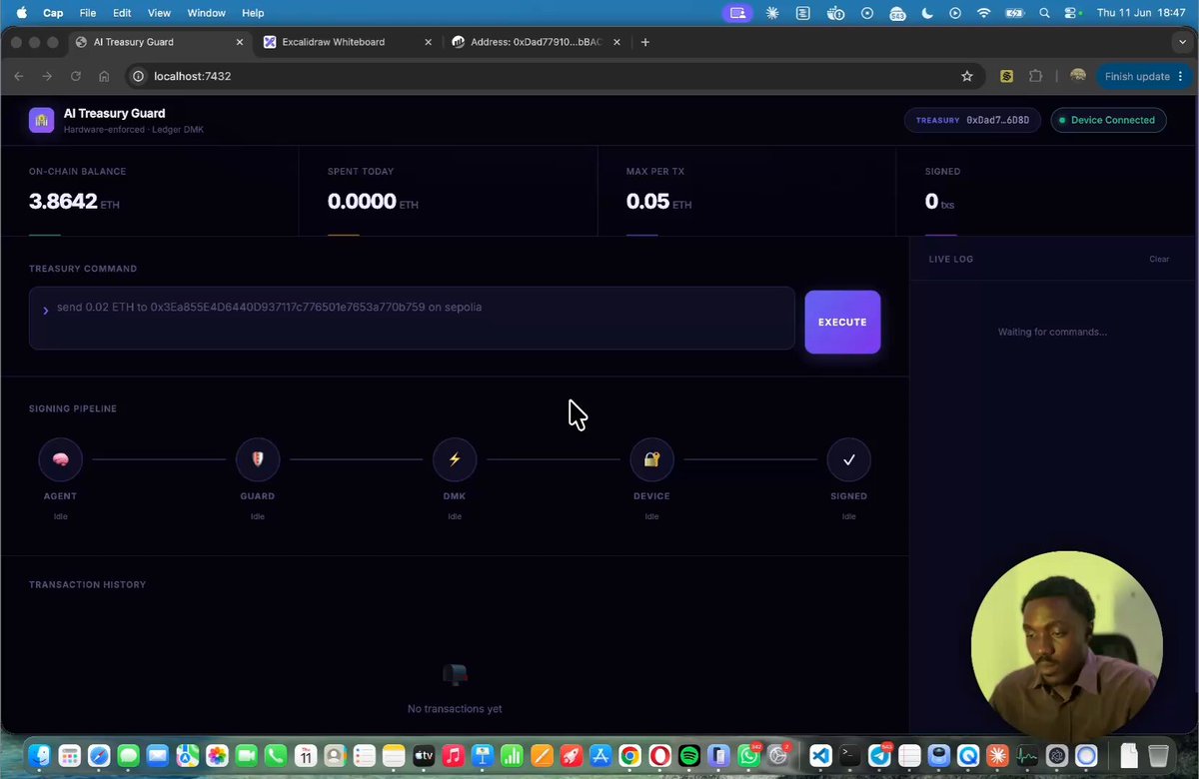Select the Device lock pipeline icon
This screenshot has height=779, width=1199.
[651, 459]
